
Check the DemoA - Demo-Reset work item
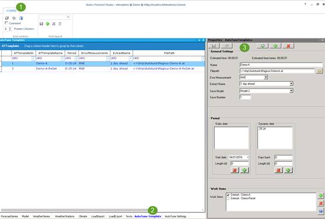point(228,199)
